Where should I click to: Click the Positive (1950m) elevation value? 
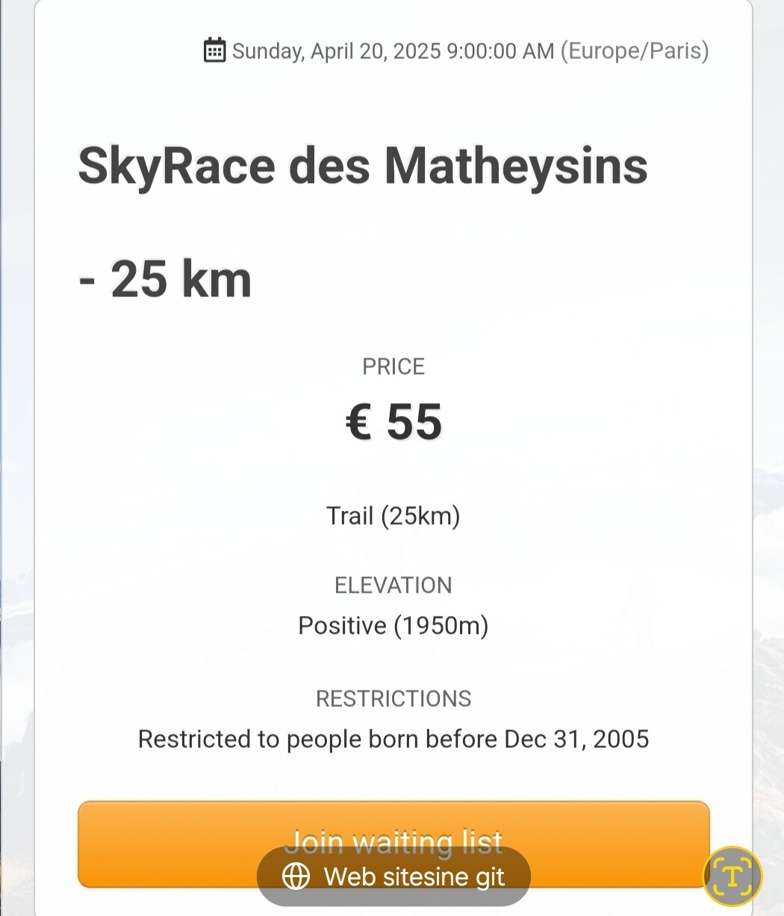pyautogui.click(x=393, y=625)
